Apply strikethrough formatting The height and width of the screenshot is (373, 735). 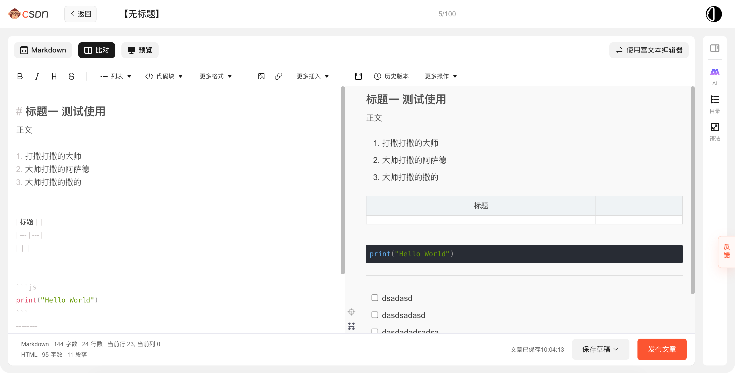71,76
